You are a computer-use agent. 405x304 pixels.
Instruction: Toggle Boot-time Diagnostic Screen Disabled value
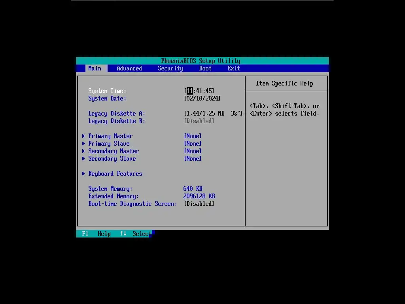199,204
